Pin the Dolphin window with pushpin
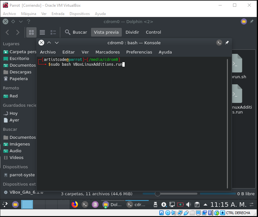Viewport: 258px width, 217px height. pyautogui.click(x=252, y=21)
